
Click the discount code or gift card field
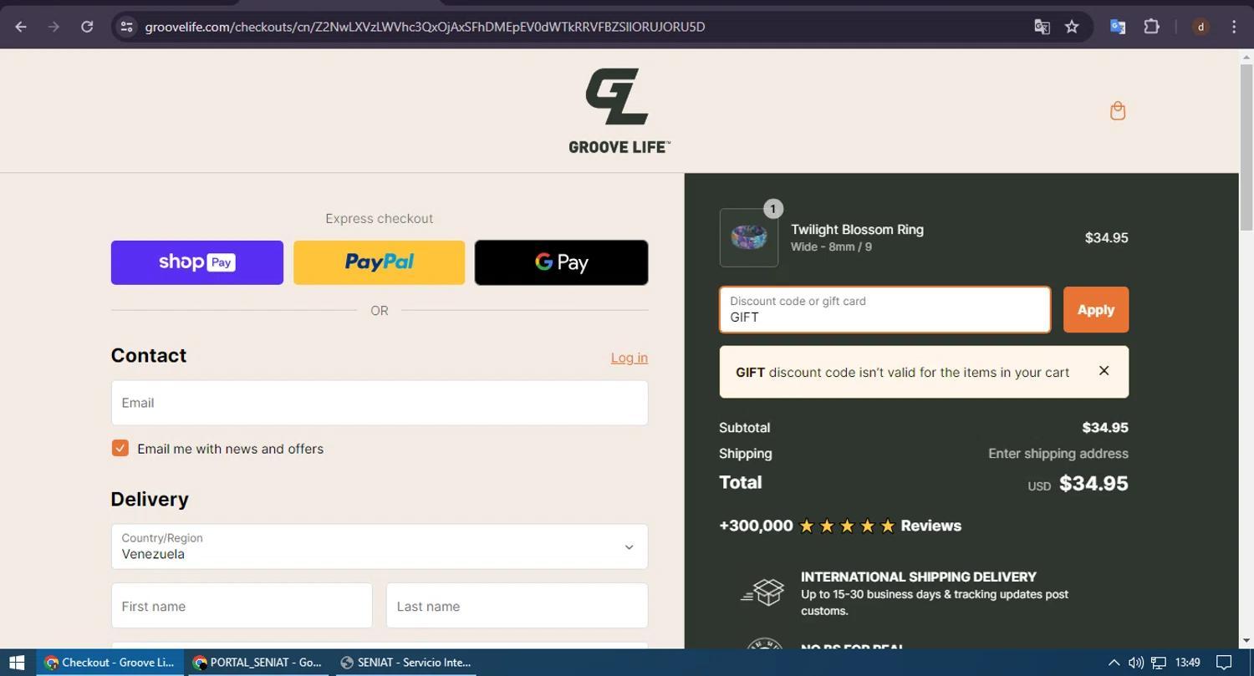[x=885, y=310]
